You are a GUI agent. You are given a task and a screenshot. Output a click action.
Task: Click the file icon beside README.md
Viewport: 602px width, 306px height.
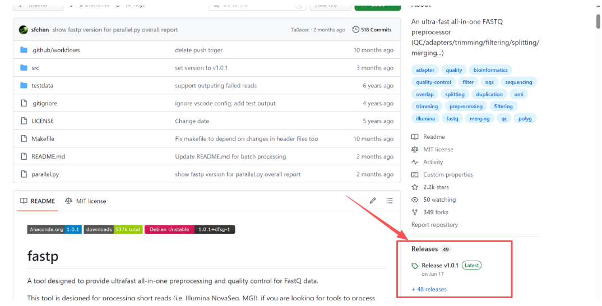(x=24, y=156)
